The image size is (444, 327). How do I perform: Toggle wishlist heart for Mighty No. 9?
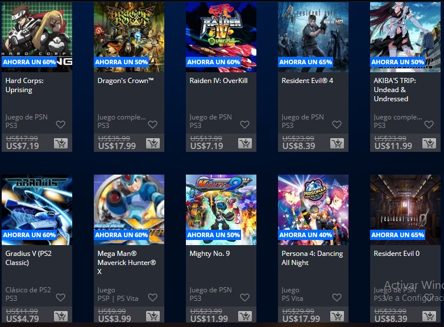pos(244,297)
